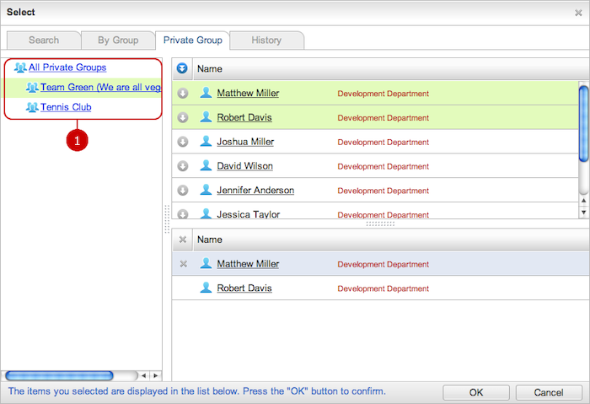Select the Tennis Club private group

(66, 107)
